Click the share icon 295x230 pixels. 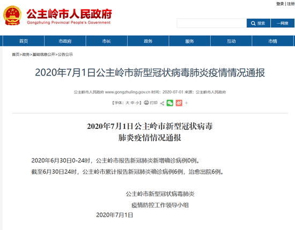(162, 103)
